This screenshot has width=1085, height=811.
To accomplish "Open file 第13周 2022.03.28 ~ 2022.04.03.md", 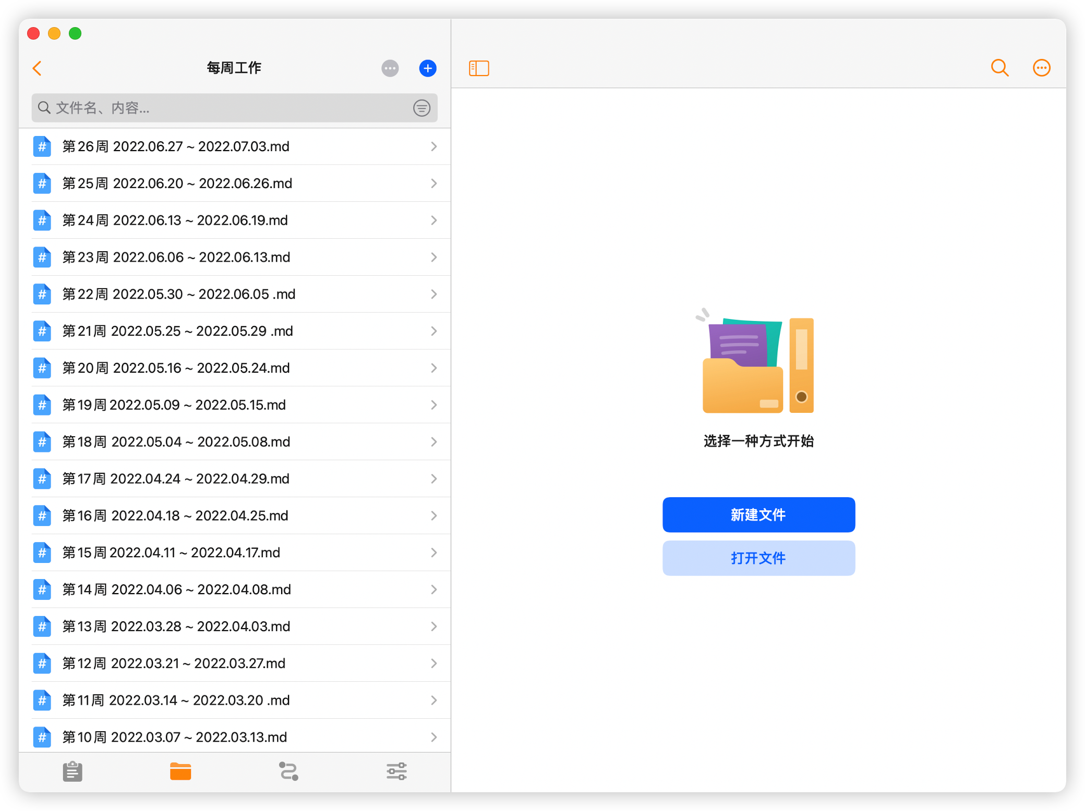I will point(235,626).
